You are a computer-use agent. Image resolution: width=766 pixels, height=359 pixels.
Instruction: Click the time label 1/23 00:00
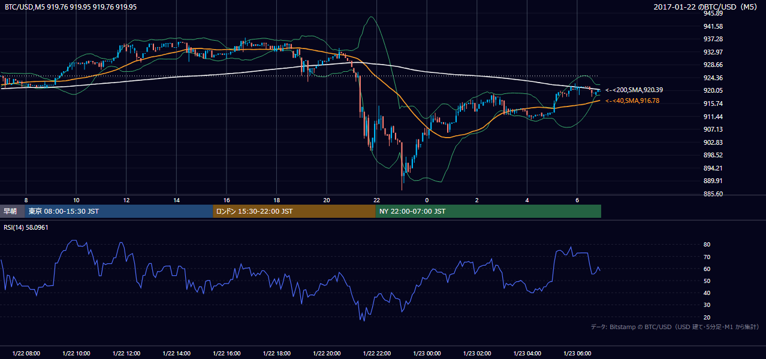[426, 354]
